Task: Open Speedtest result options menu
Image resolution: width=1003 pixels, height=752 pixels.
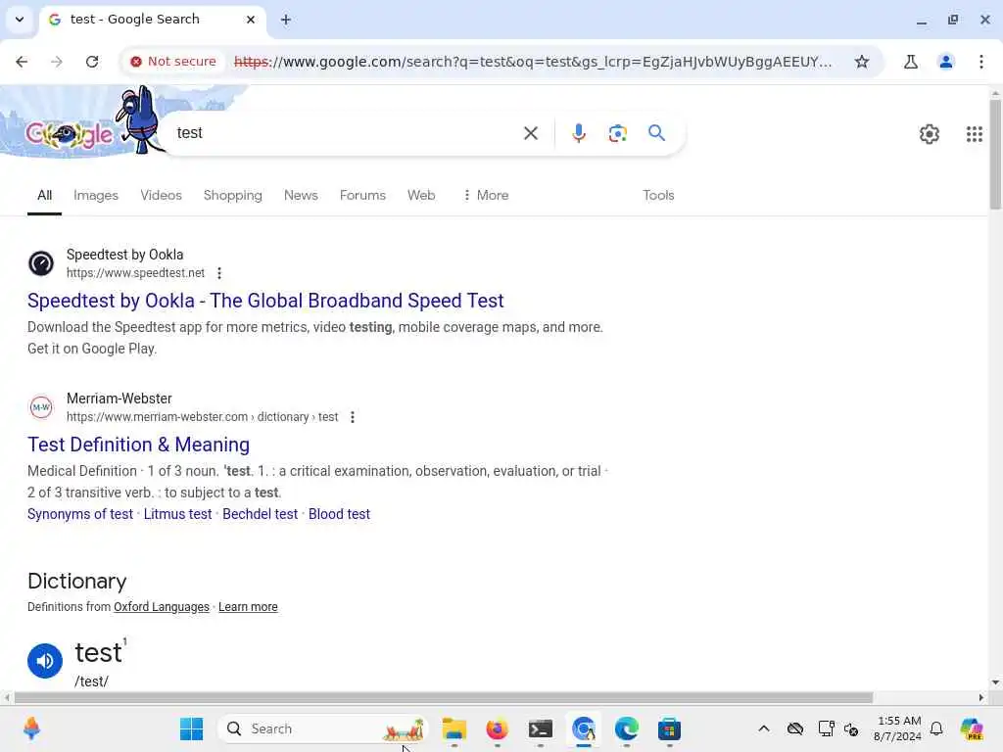Action: pos(219,273)
